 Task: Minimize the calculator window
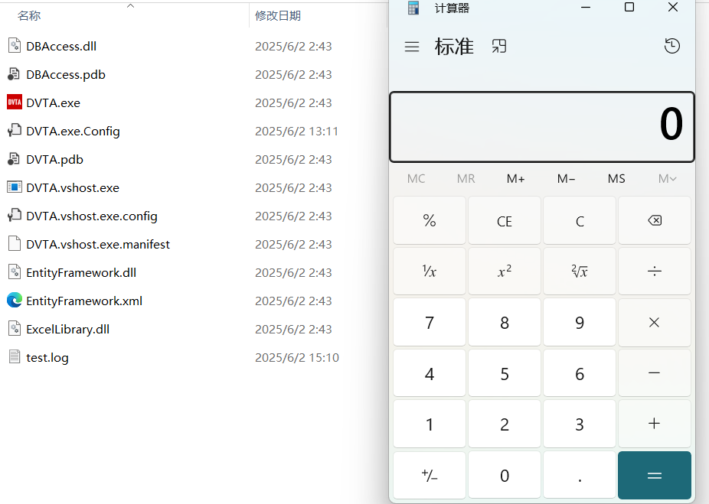point(586,7)
